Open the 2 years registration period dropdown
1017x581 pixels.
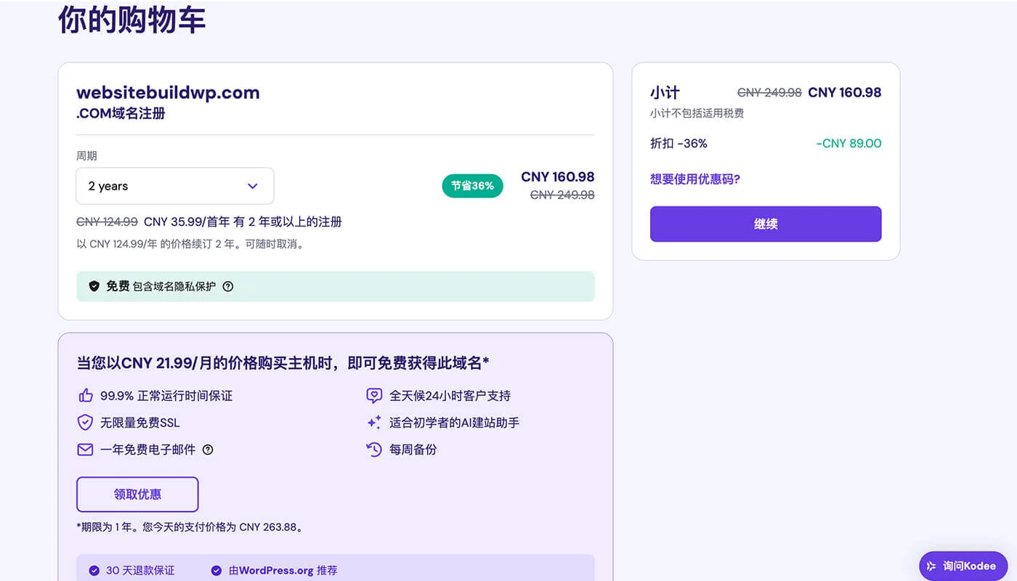click(x=174, y=186)
